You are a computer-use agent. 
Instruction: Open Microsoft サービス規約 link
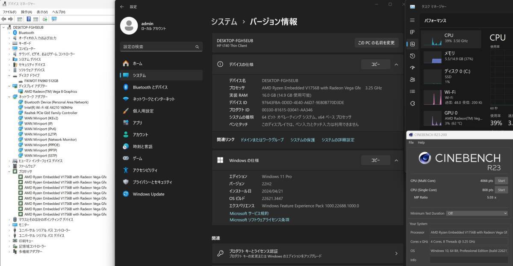(x=249, y=213)
